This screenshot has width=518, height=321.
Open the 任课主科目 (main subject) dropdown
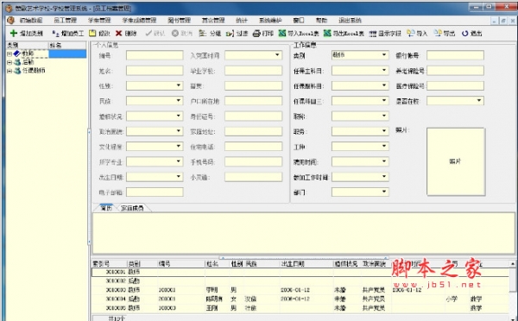[384, 70]
